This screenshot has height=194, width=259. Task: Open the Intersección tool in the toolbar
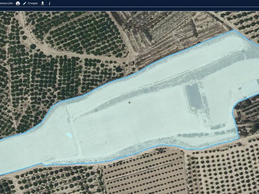coord(6,3)
